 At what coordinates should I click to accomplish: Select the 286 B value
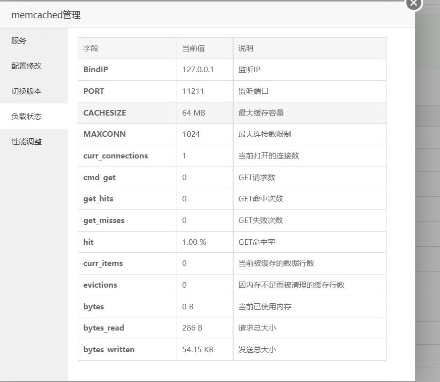point(192,328)
